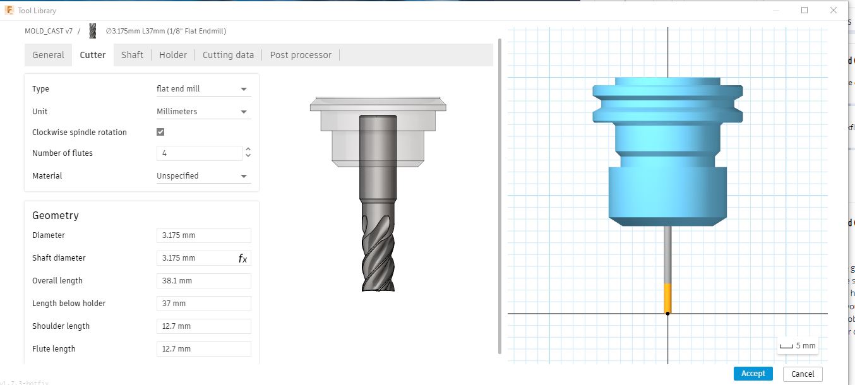Click the cutter preview illustration
Image resolution: width=855 pixels, height=385 pixels.
click(378, 193)
